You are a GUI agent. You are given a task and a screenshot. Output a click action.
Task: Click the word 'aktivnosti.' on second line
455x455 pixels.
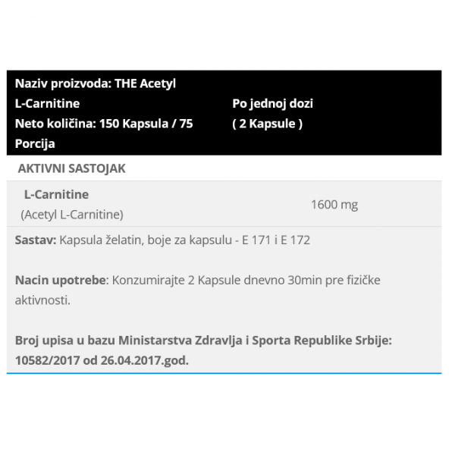[42, 300]
